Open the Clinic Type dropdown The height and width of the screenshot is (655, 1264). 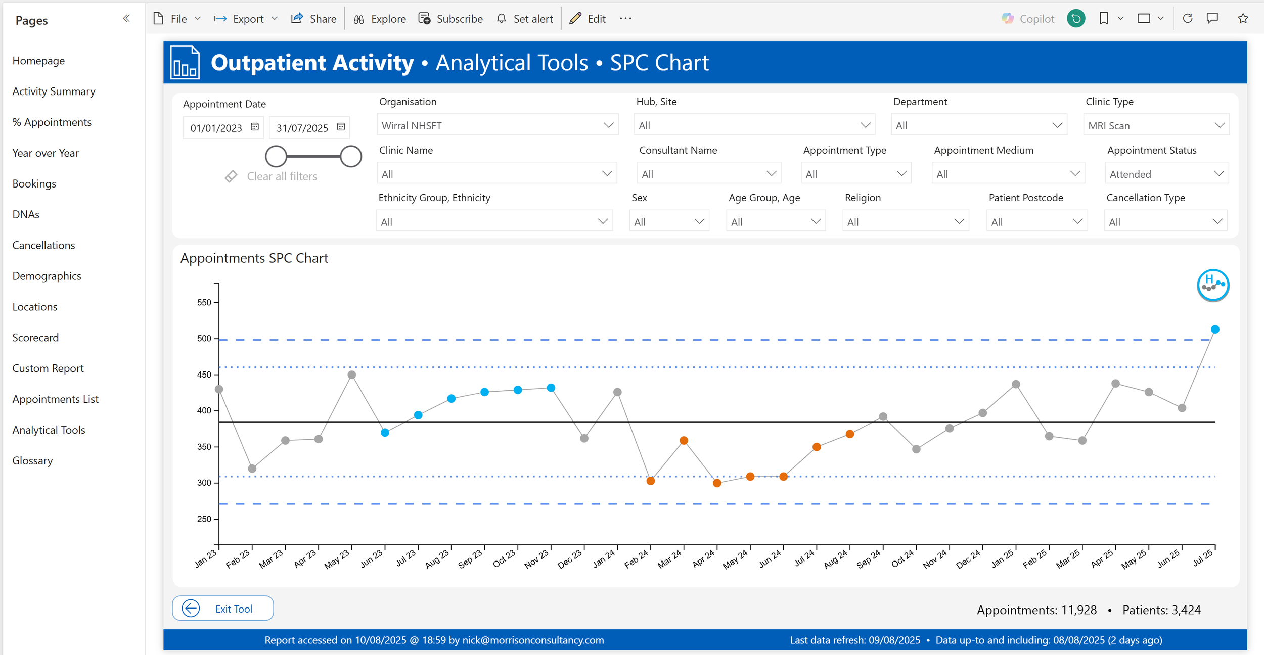click(1219, 125)
